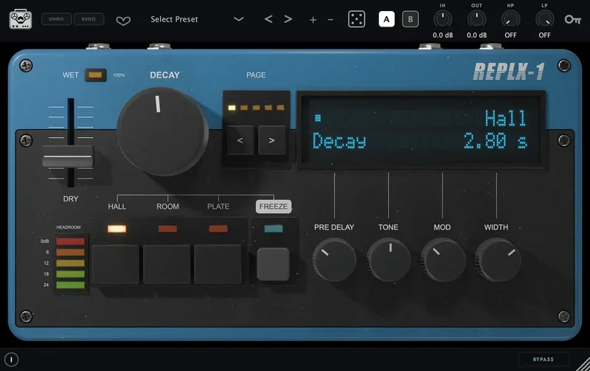Open license key icon
This screenshot has height=371, width=590.
(573, 19)
